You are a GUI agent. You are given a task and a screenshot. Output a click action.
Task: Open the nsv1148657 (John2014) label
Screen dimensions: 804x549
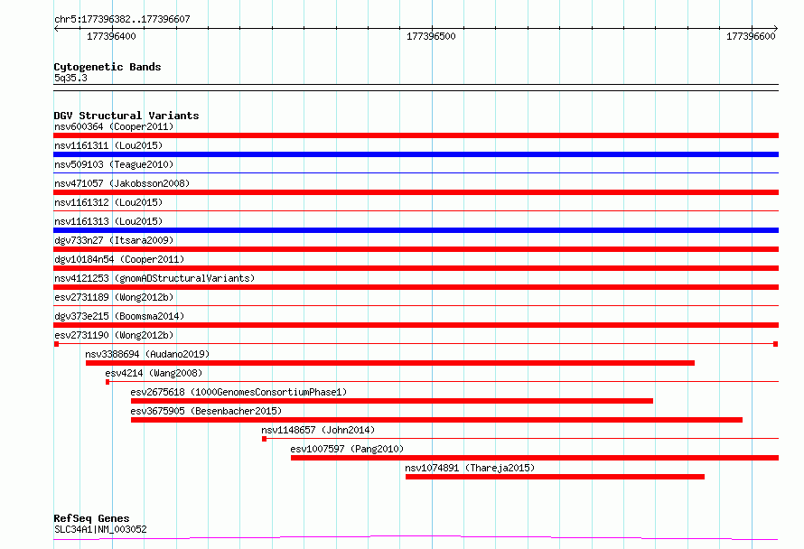point(318,430)
